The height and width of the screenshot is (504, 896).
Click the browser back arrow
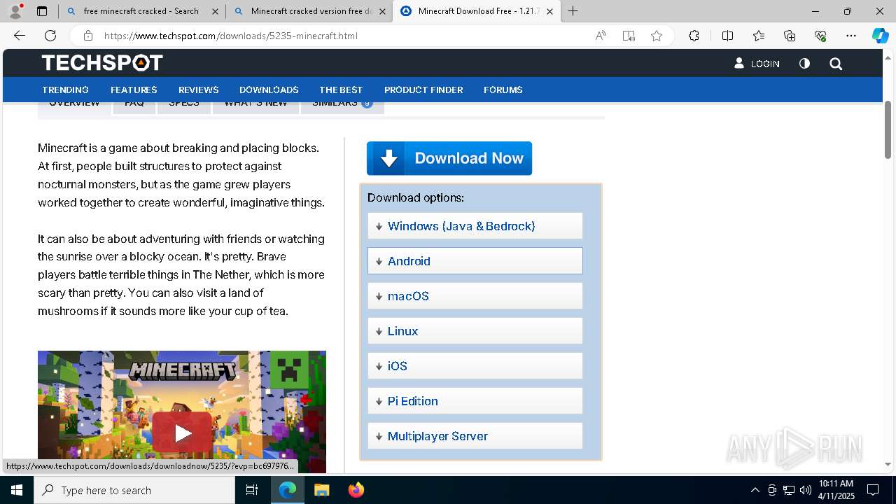(20, 36)
